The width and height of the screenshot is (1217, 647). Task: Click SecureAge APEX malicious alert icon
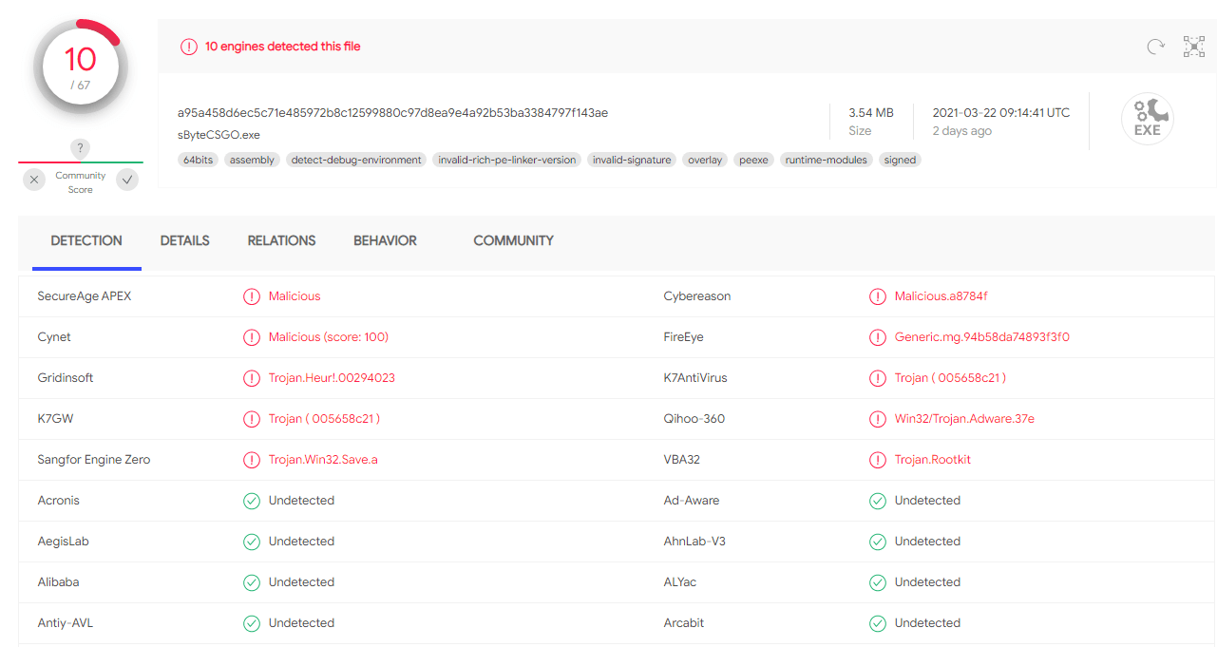(252, 296)
